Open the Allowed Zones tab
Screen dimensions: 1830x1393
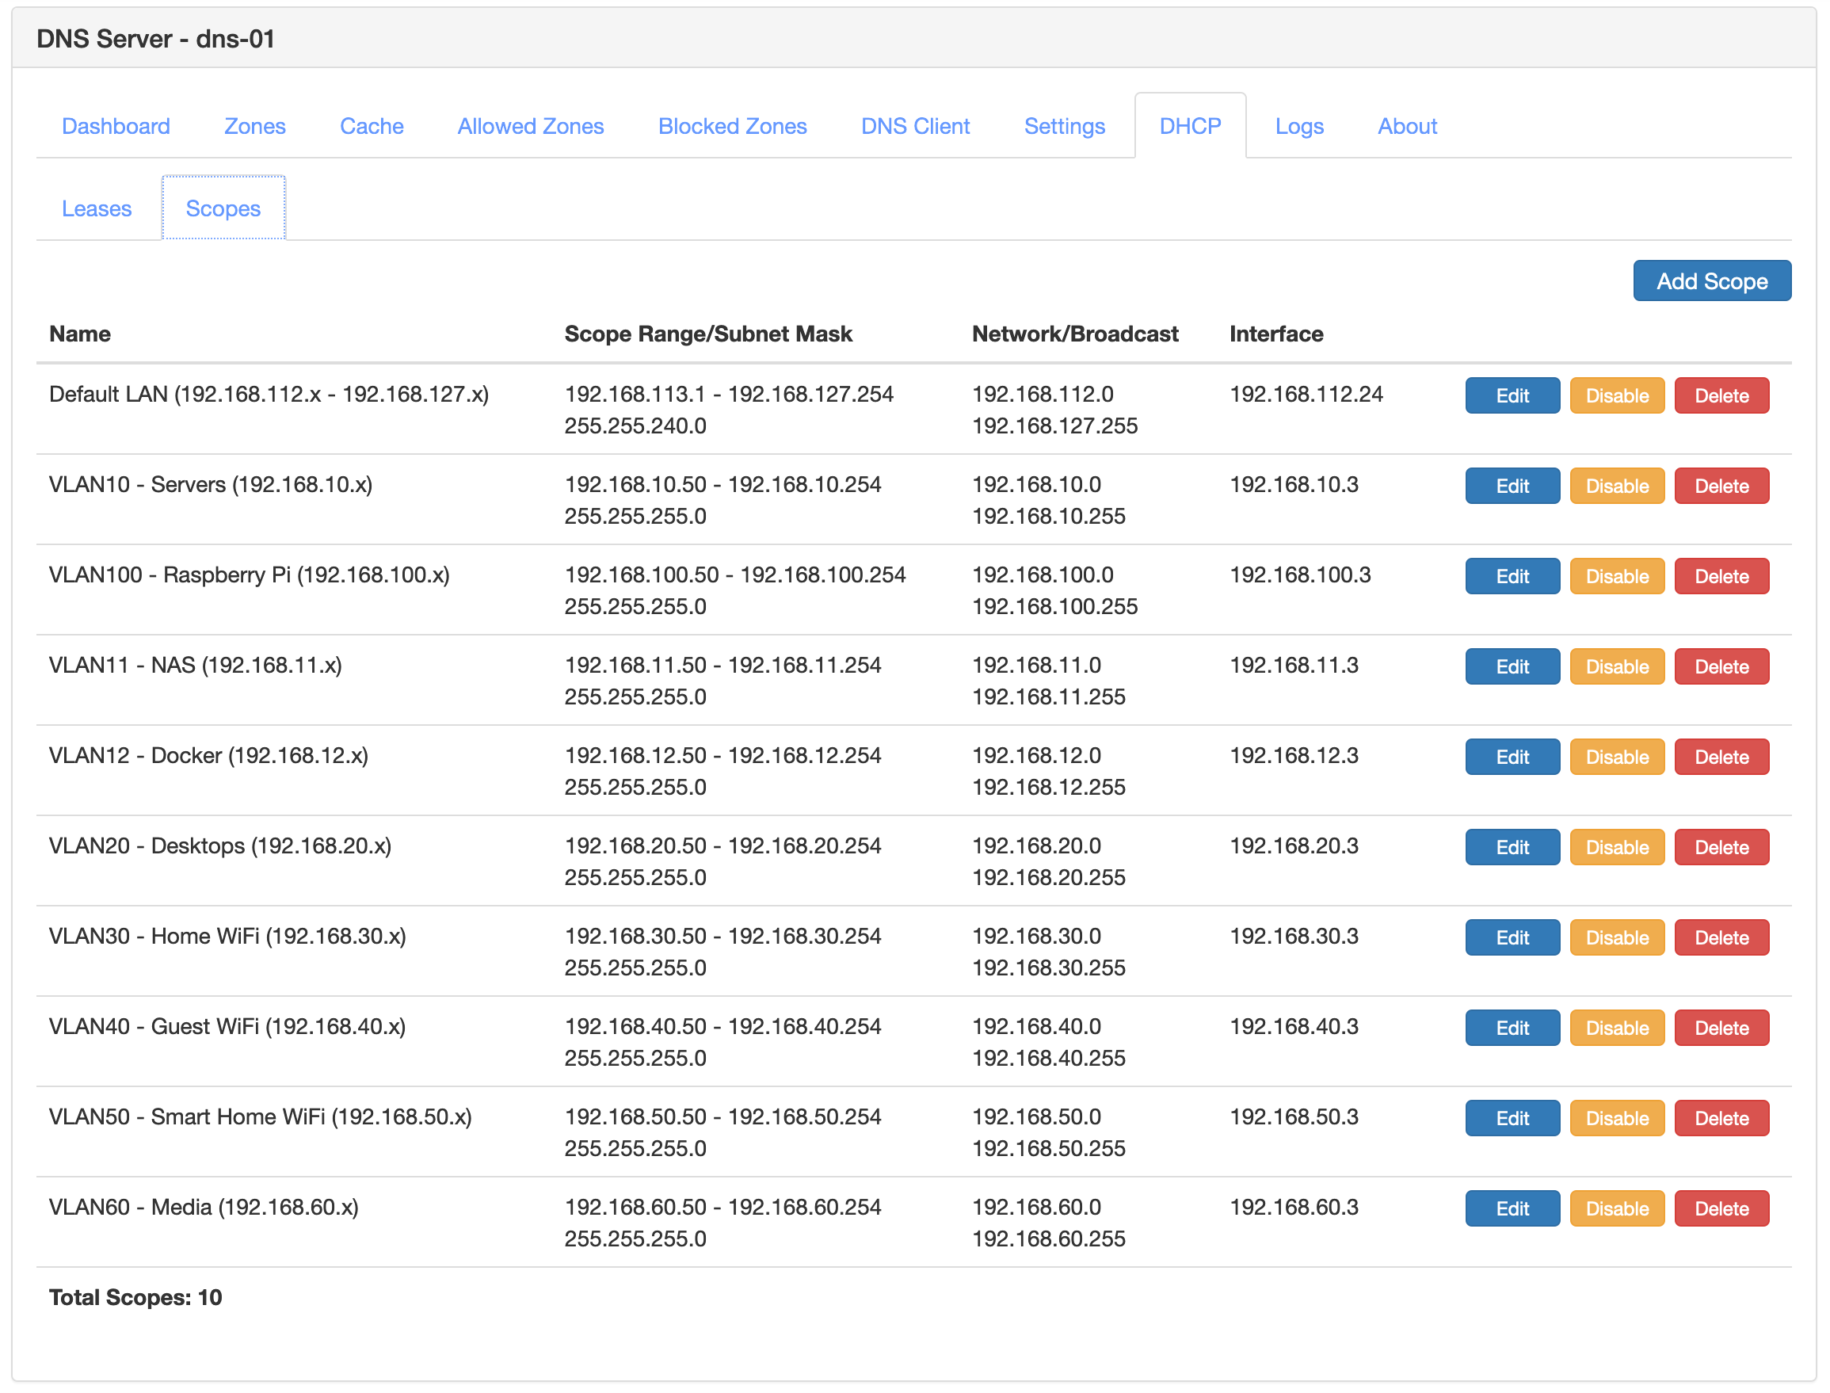[x=530, y=126]
